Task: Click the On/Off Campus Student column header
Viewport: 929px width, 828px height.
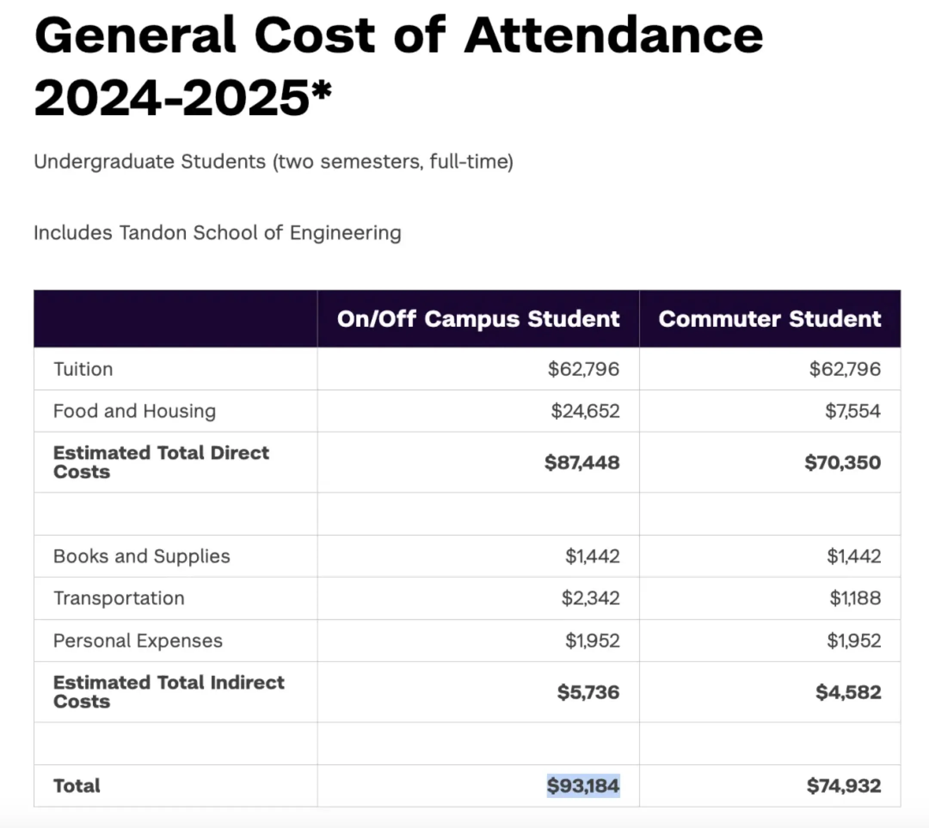Action: pos(478,319)
